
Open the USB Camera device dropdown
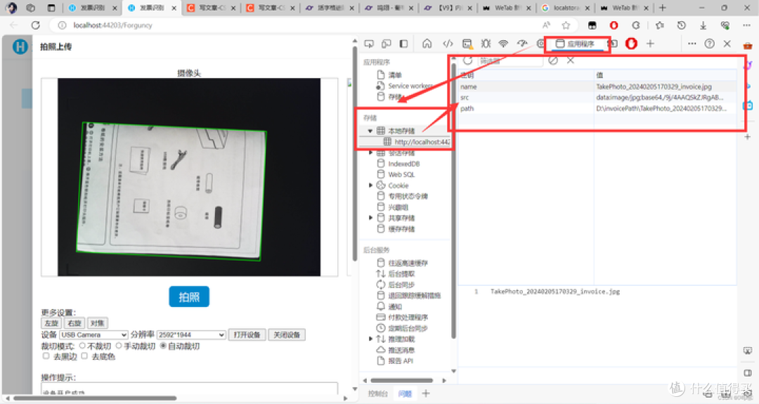click(93, 335)
